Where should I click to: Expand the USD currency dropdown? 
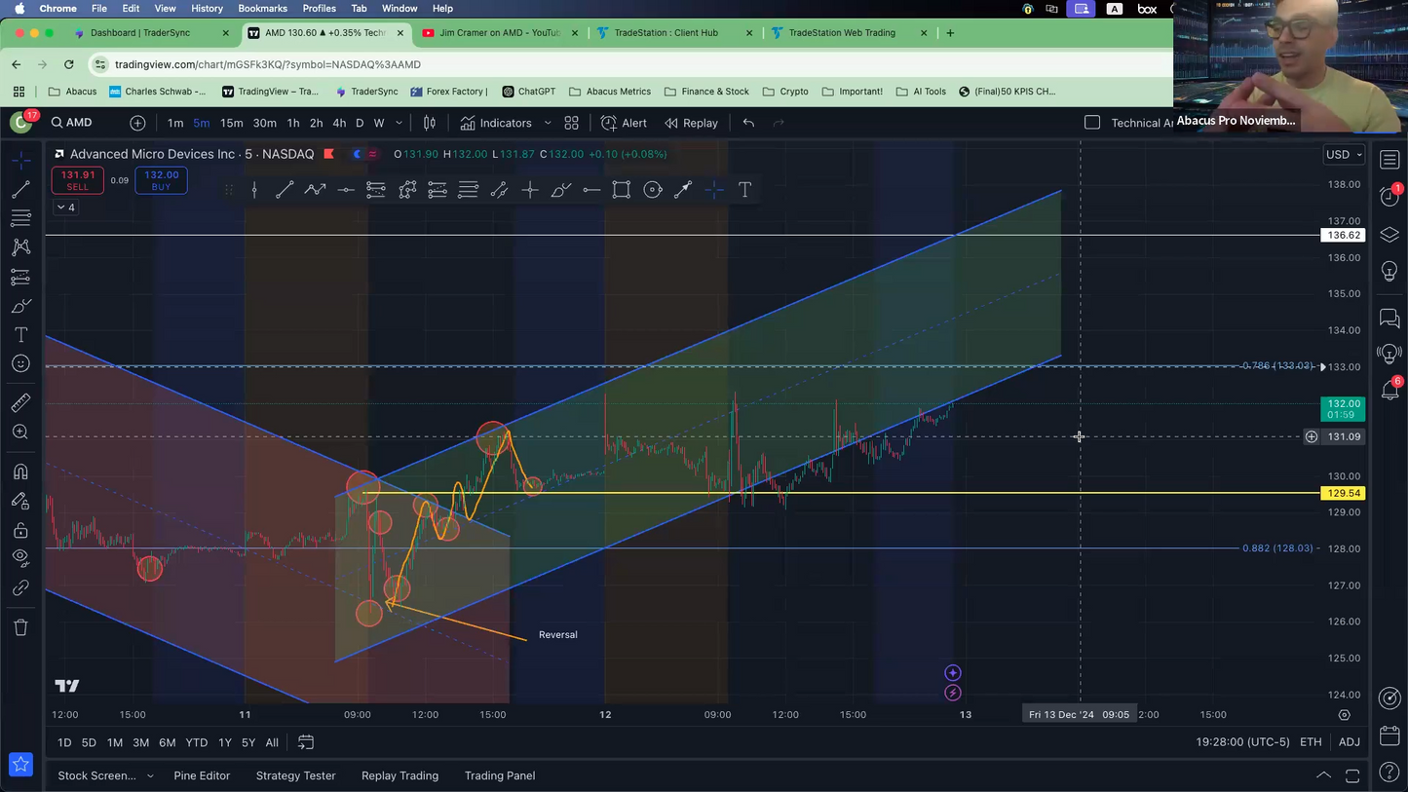(1344, 155)
